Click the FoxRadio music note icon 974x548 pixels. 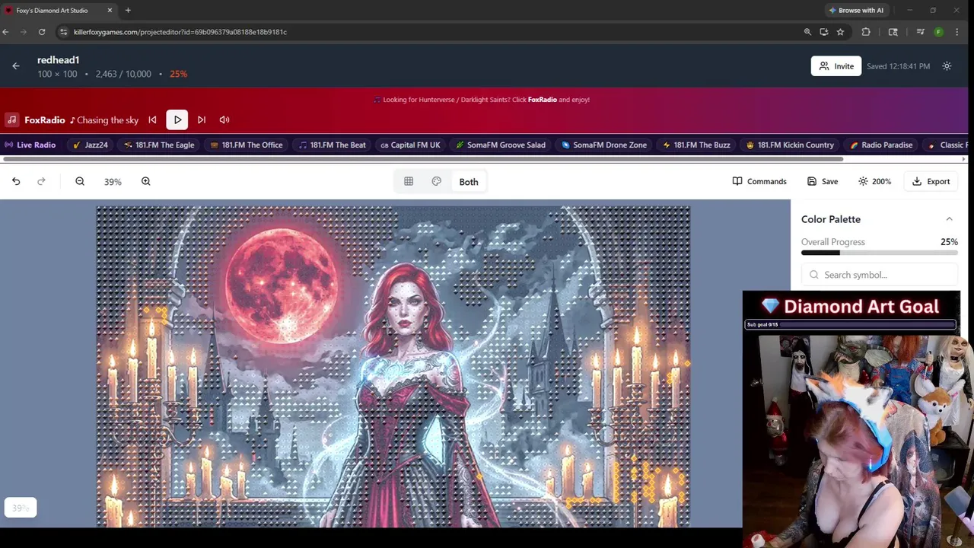pyautogui.click(x=11, y=119)
